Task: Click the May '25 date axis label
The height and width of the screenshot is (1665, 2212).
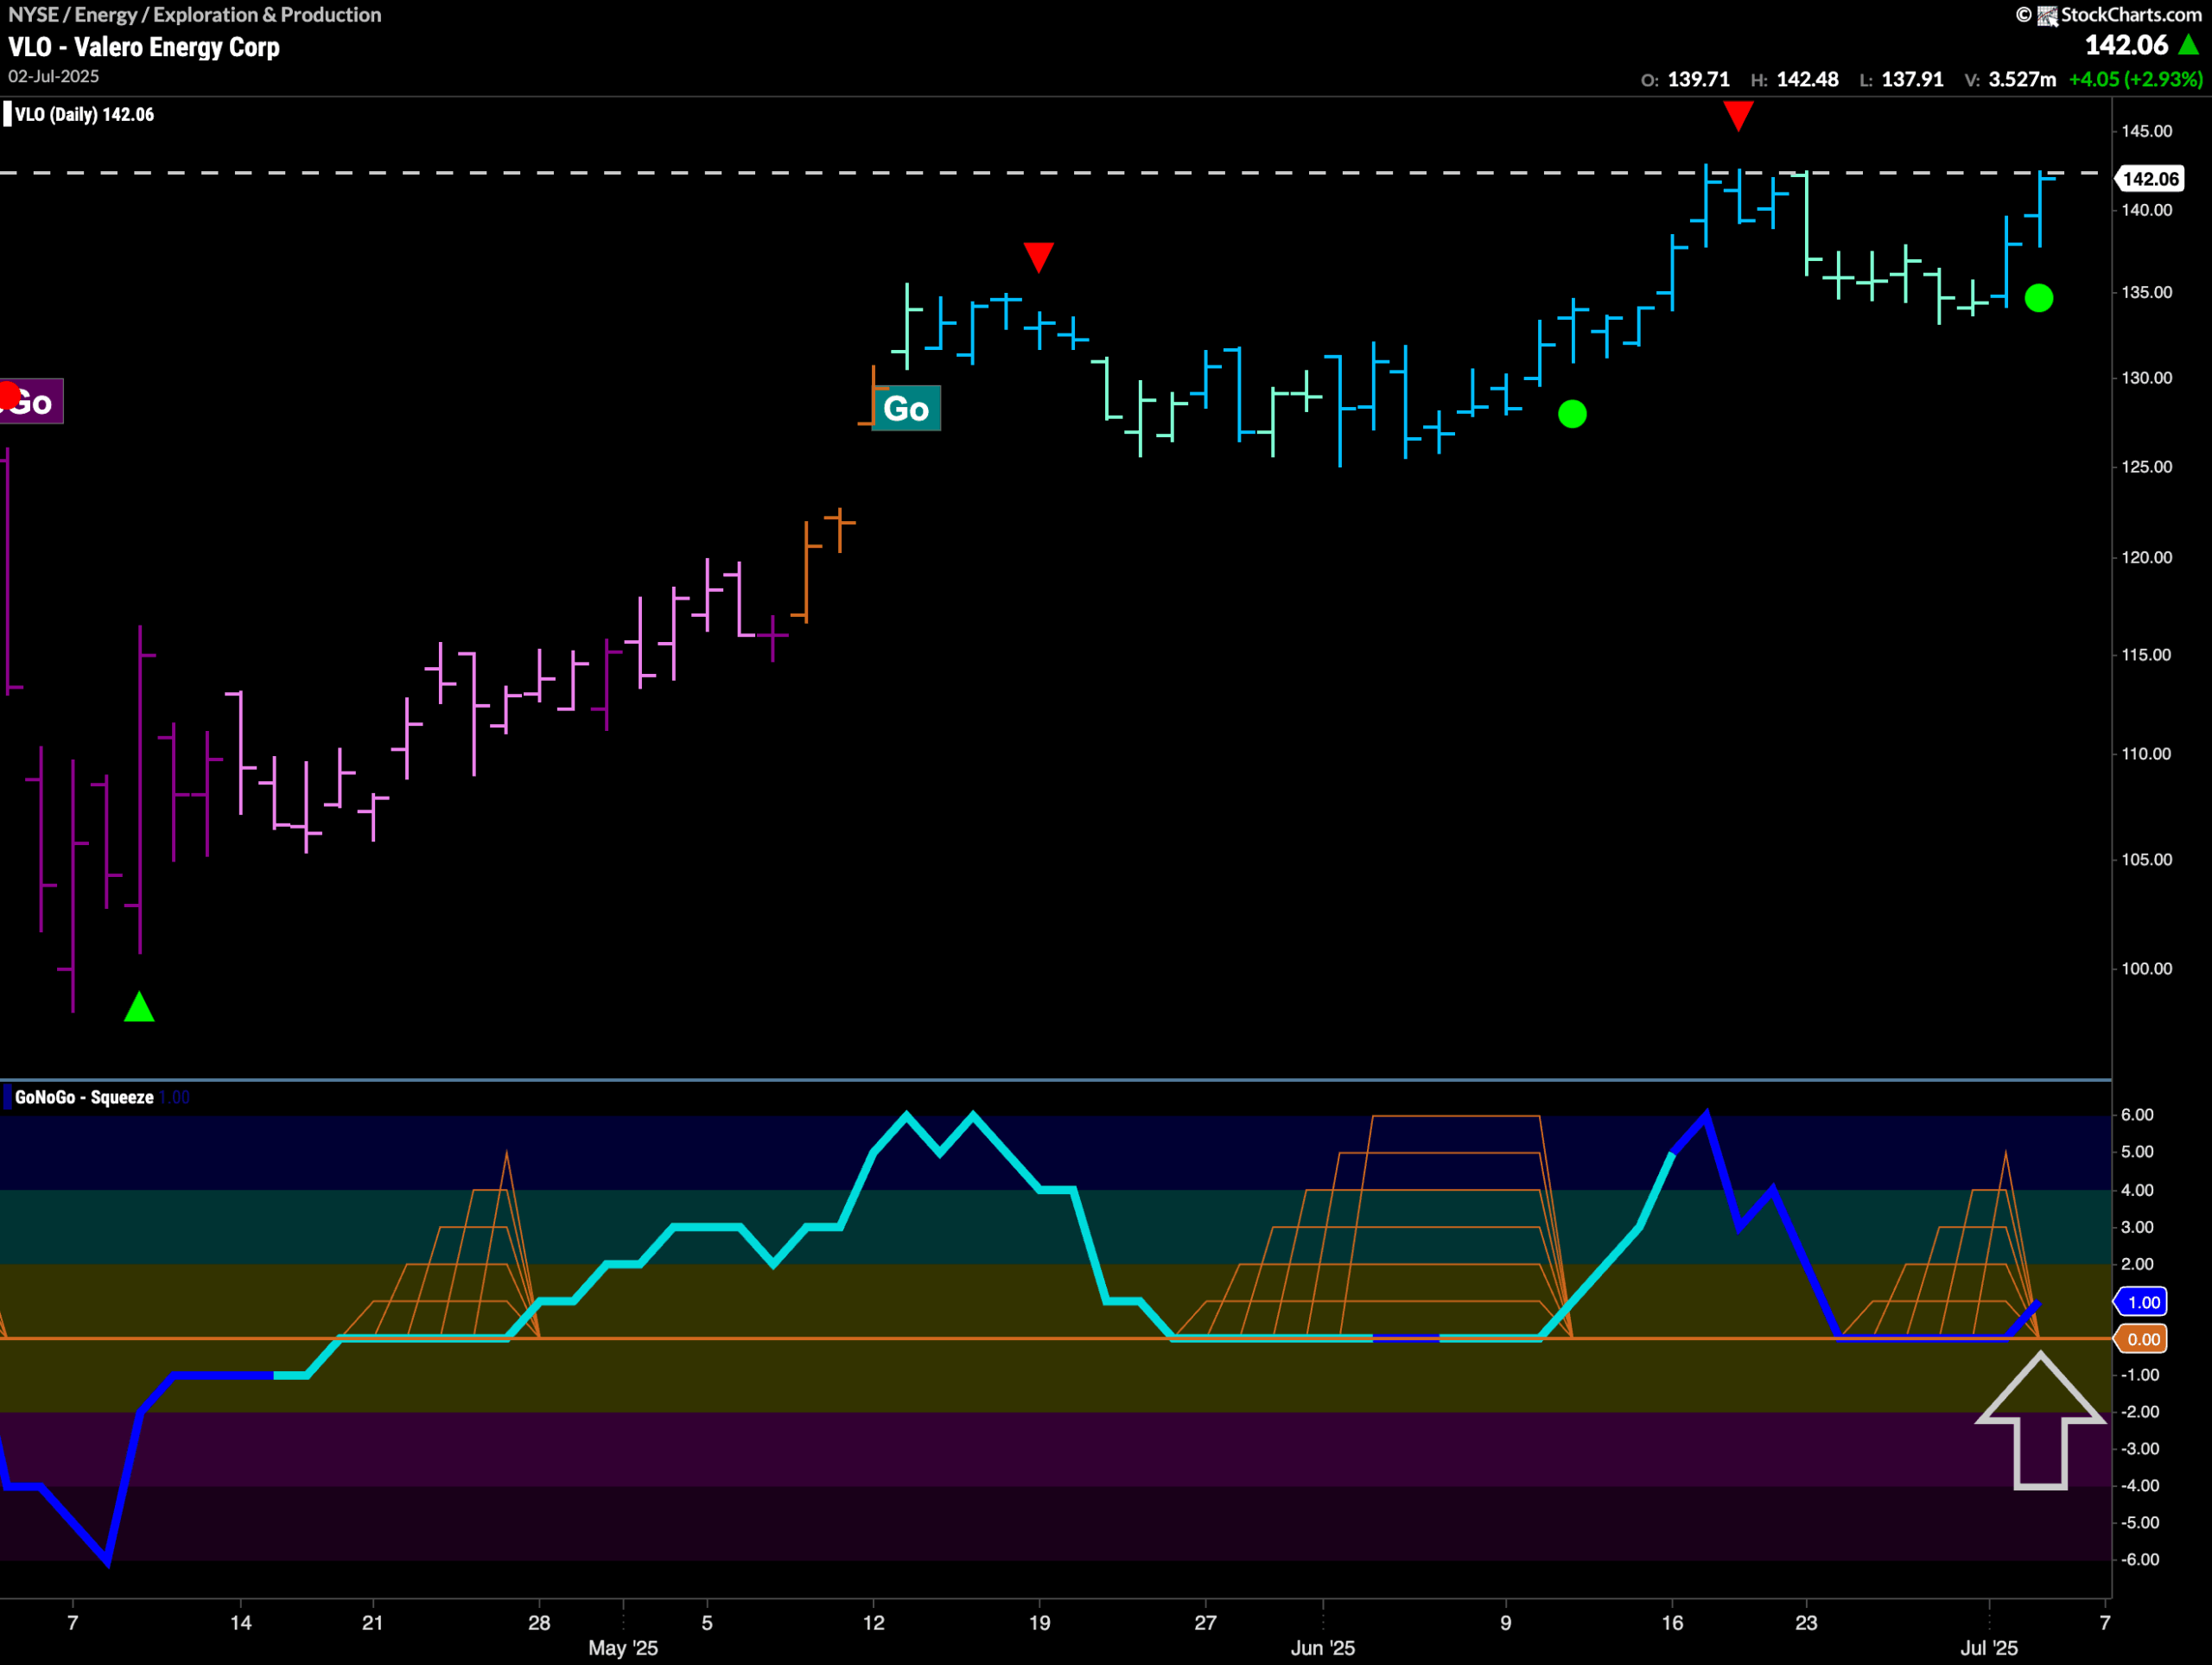Action: pyautogui.click(x=623, y=1648)
